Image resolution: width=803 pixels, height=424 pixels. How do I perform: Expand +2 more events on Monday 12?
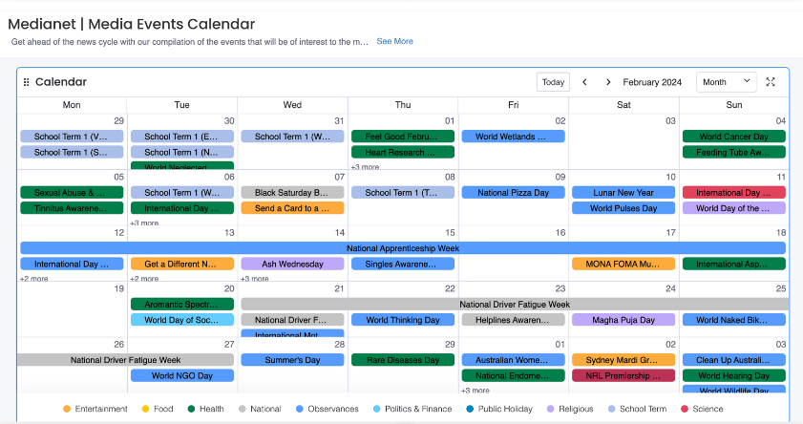[x=33, y=279]
